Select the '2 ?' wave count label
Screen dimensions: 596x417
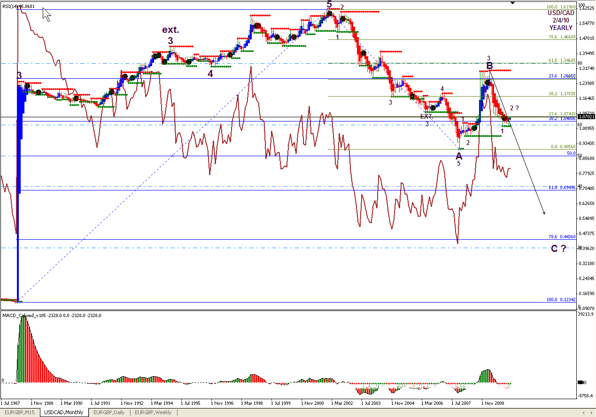click(514, 108)
